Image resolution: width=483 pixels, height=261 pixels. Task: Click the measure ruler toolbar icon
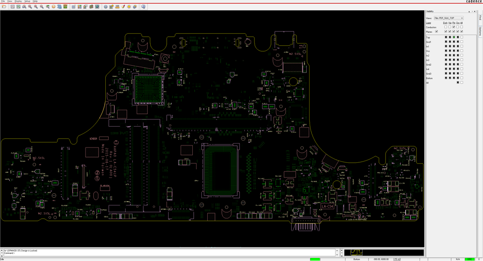(x=117, y=6)
